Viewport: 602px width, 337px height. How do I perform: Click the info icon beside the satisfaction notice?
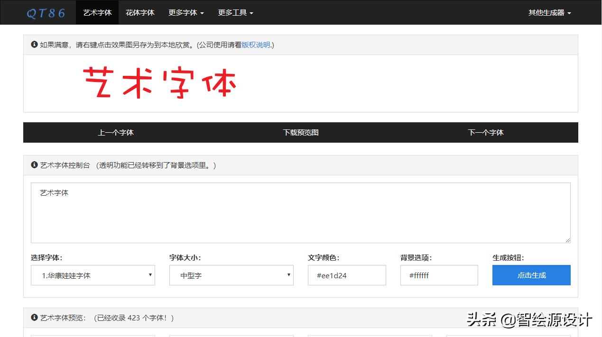(x=34, y=44)
